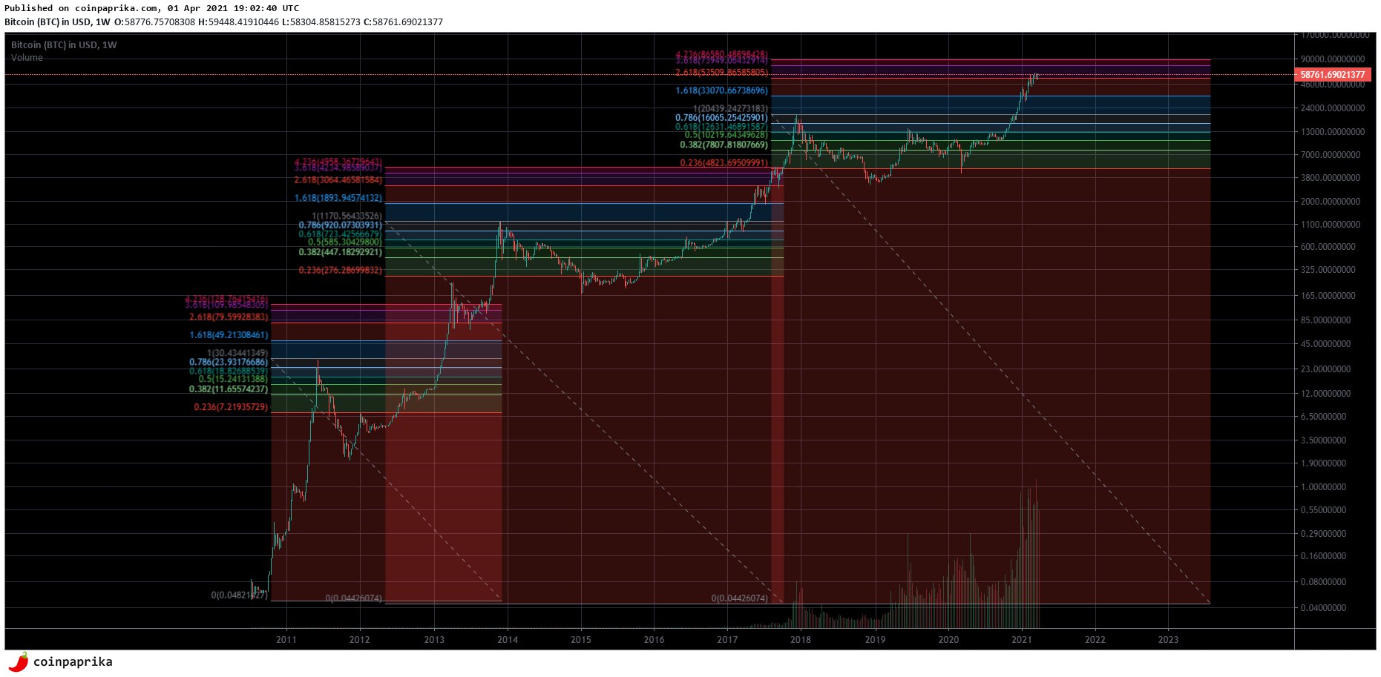Click the dim 'Bitcoin (BTC) in USD, 1W' chart legend

64,45
